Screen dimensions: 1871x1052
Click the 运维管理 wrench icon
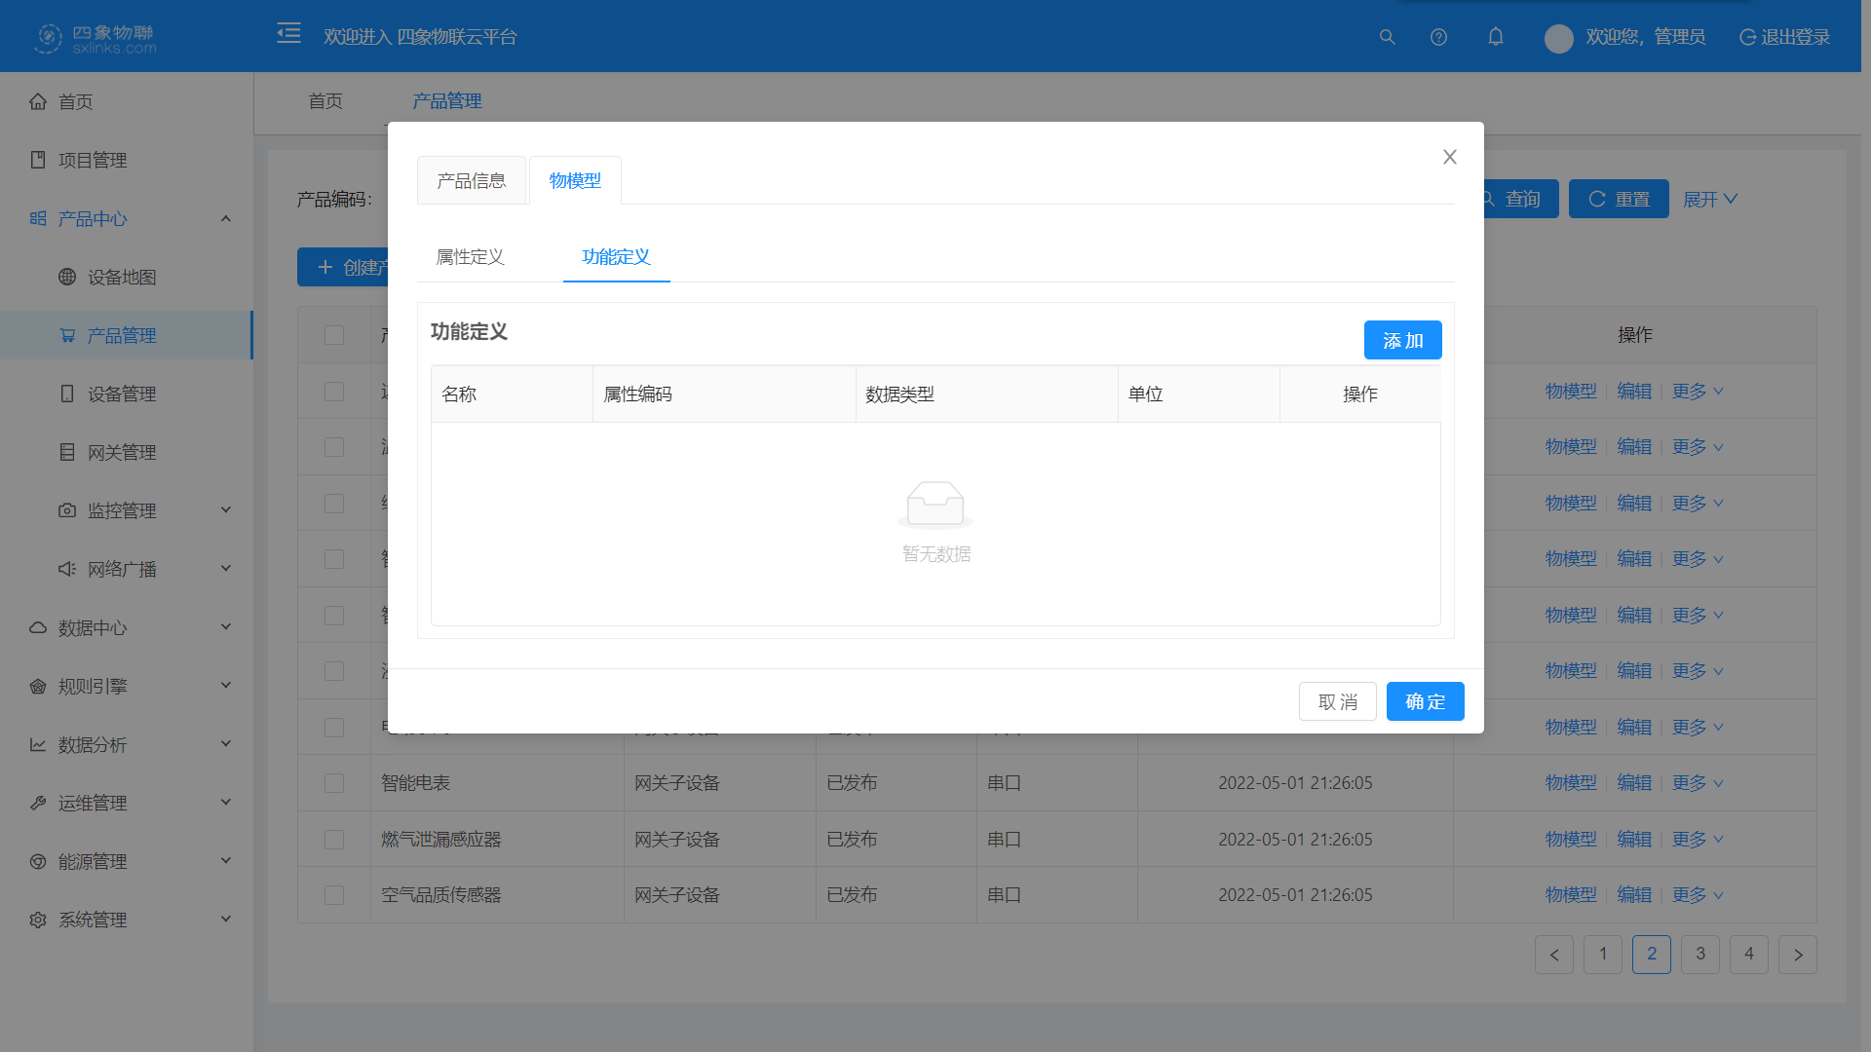point(38,803)
